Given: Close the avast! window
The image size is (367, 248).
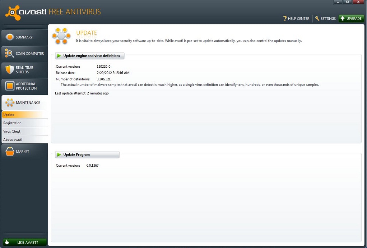Looking at the screenshot, I should pos(358,2).
